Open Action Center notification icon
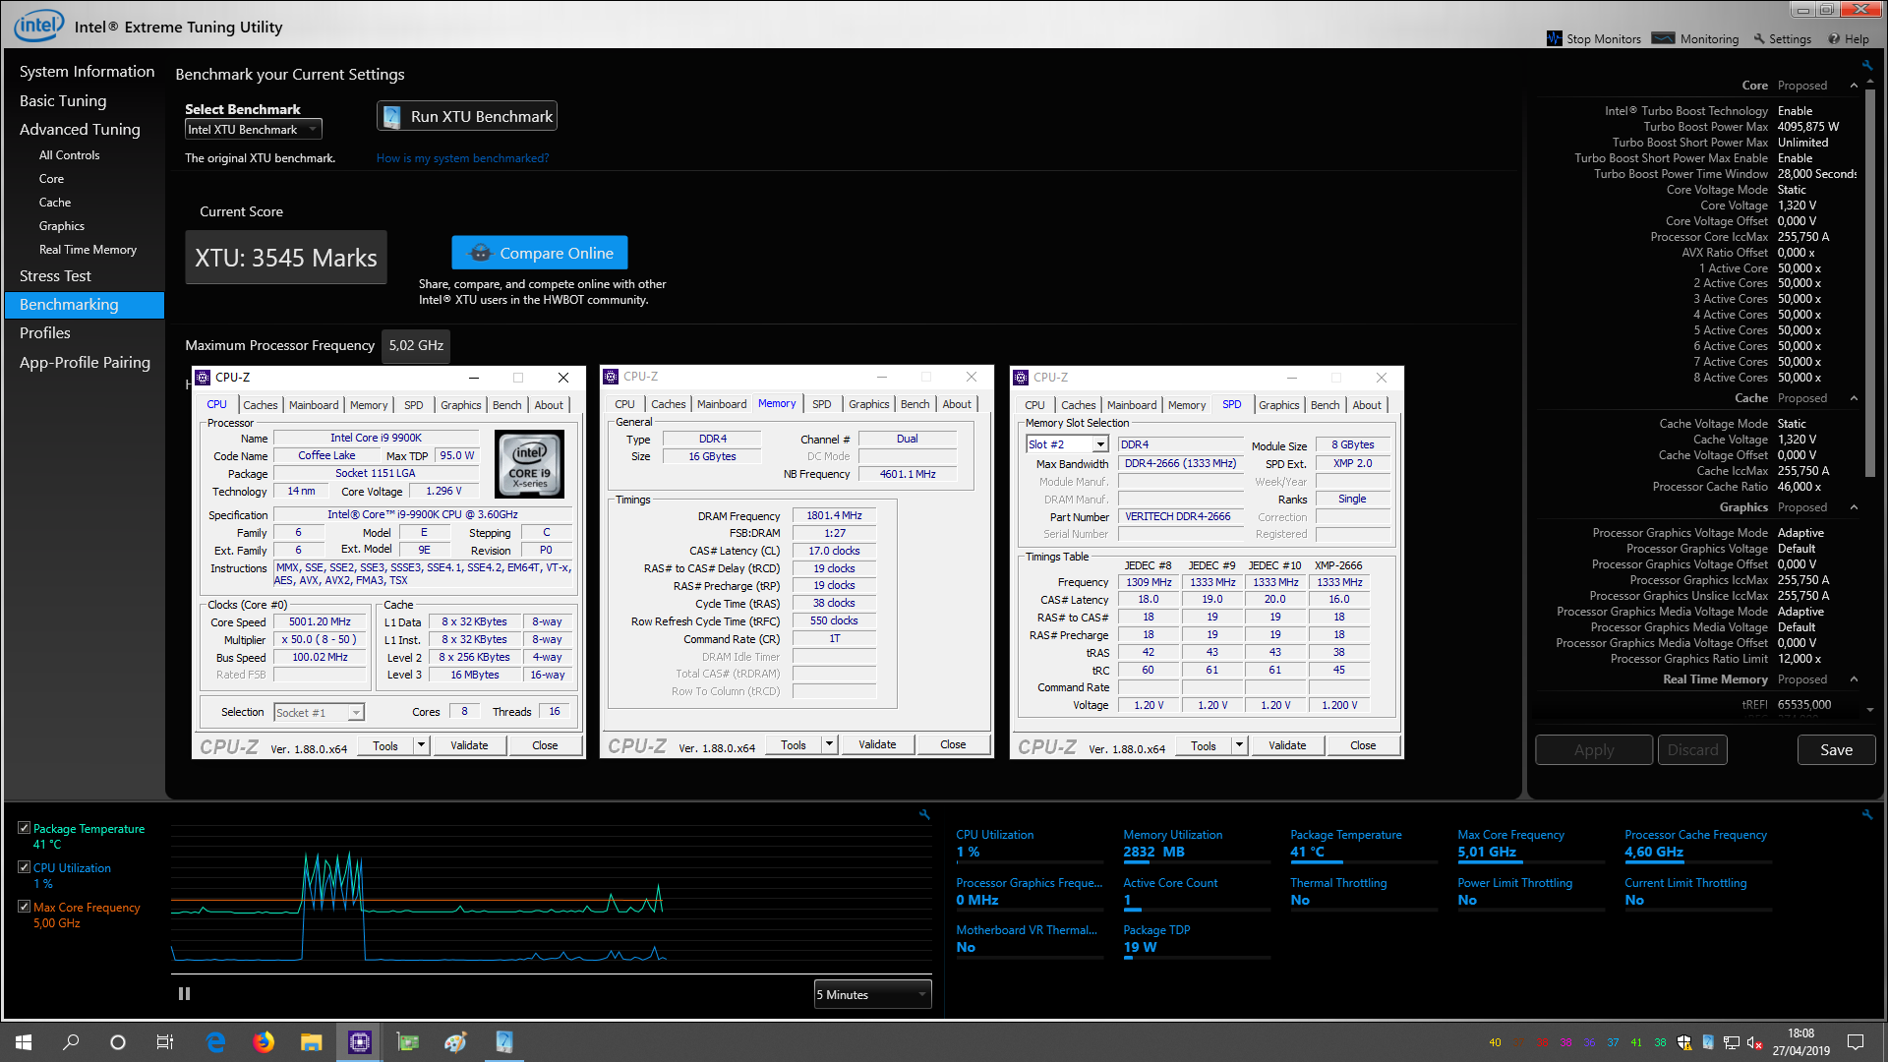This screenshot has height=1062, width=1888. (x=1856, y=1042)
